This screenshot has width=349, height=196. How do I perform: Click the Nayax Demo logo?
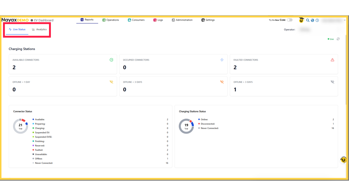point(15,20)
